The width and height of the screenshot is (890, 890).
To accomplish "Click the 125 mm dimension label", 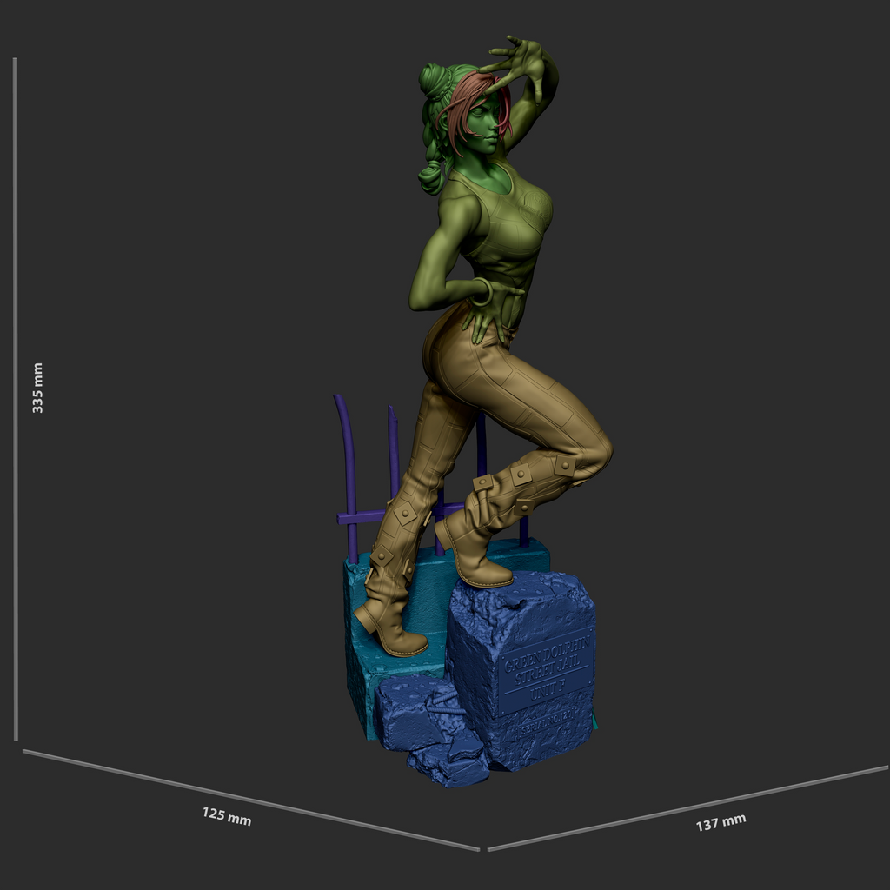I will [227, 816].
